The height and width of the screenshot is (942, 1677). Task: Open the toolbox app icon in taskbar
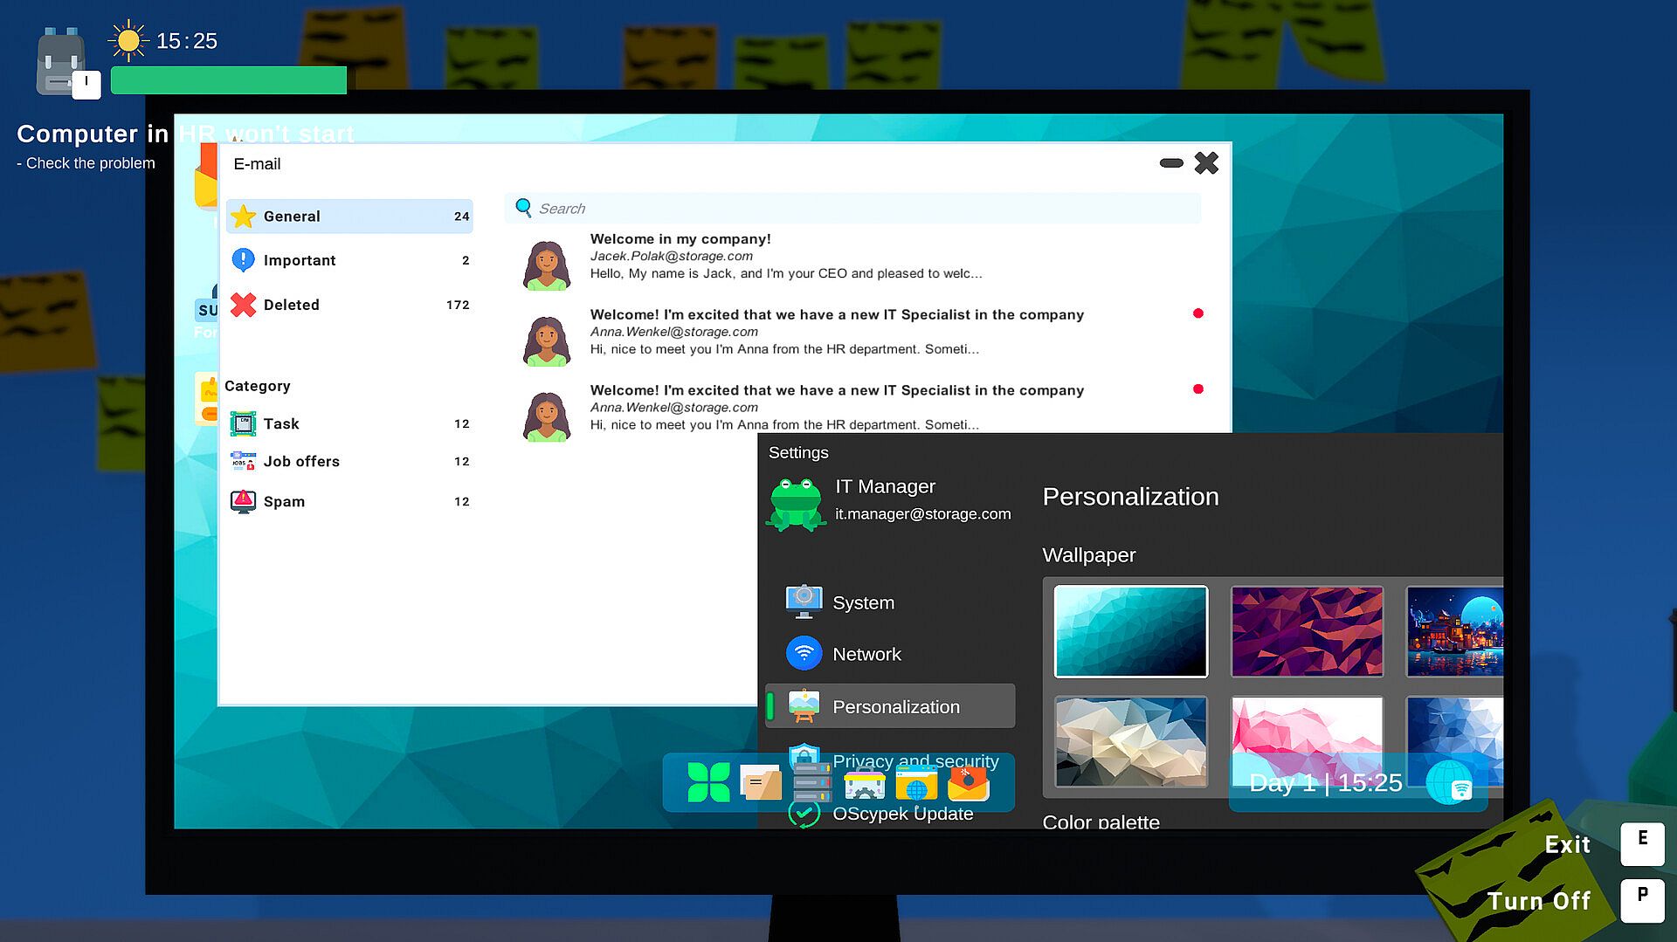[x=865, y=784]
